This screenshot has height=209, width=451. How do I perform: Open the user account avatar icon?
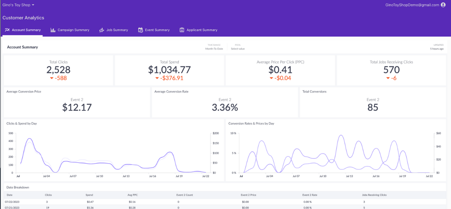click(443, 5)
